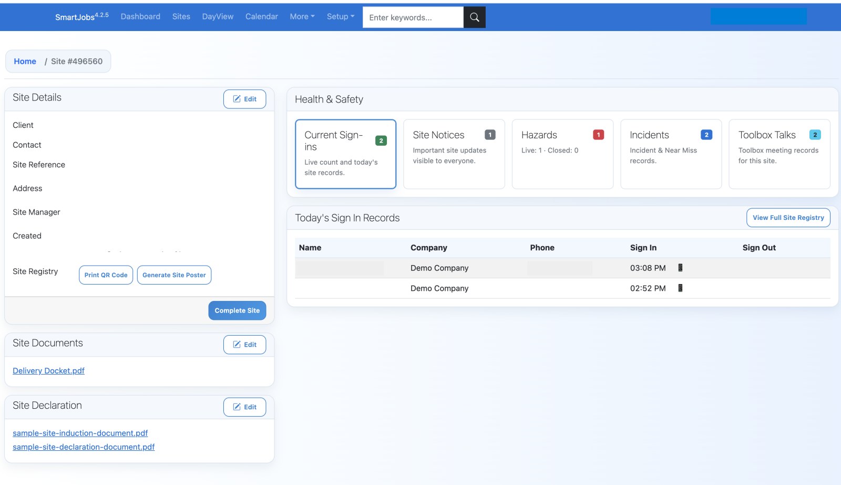Select the Toolbox Talks card

(x=780, y=154)
